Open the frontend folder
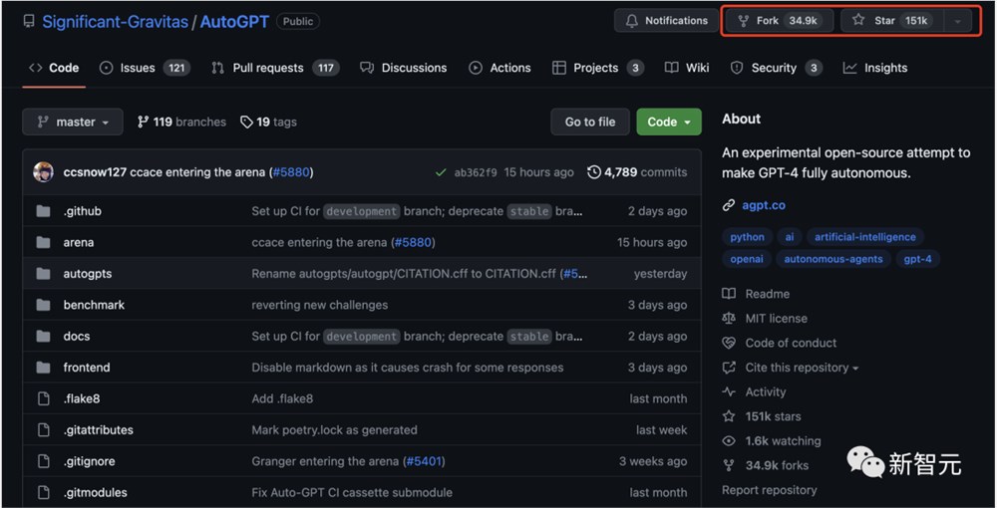 87,368
